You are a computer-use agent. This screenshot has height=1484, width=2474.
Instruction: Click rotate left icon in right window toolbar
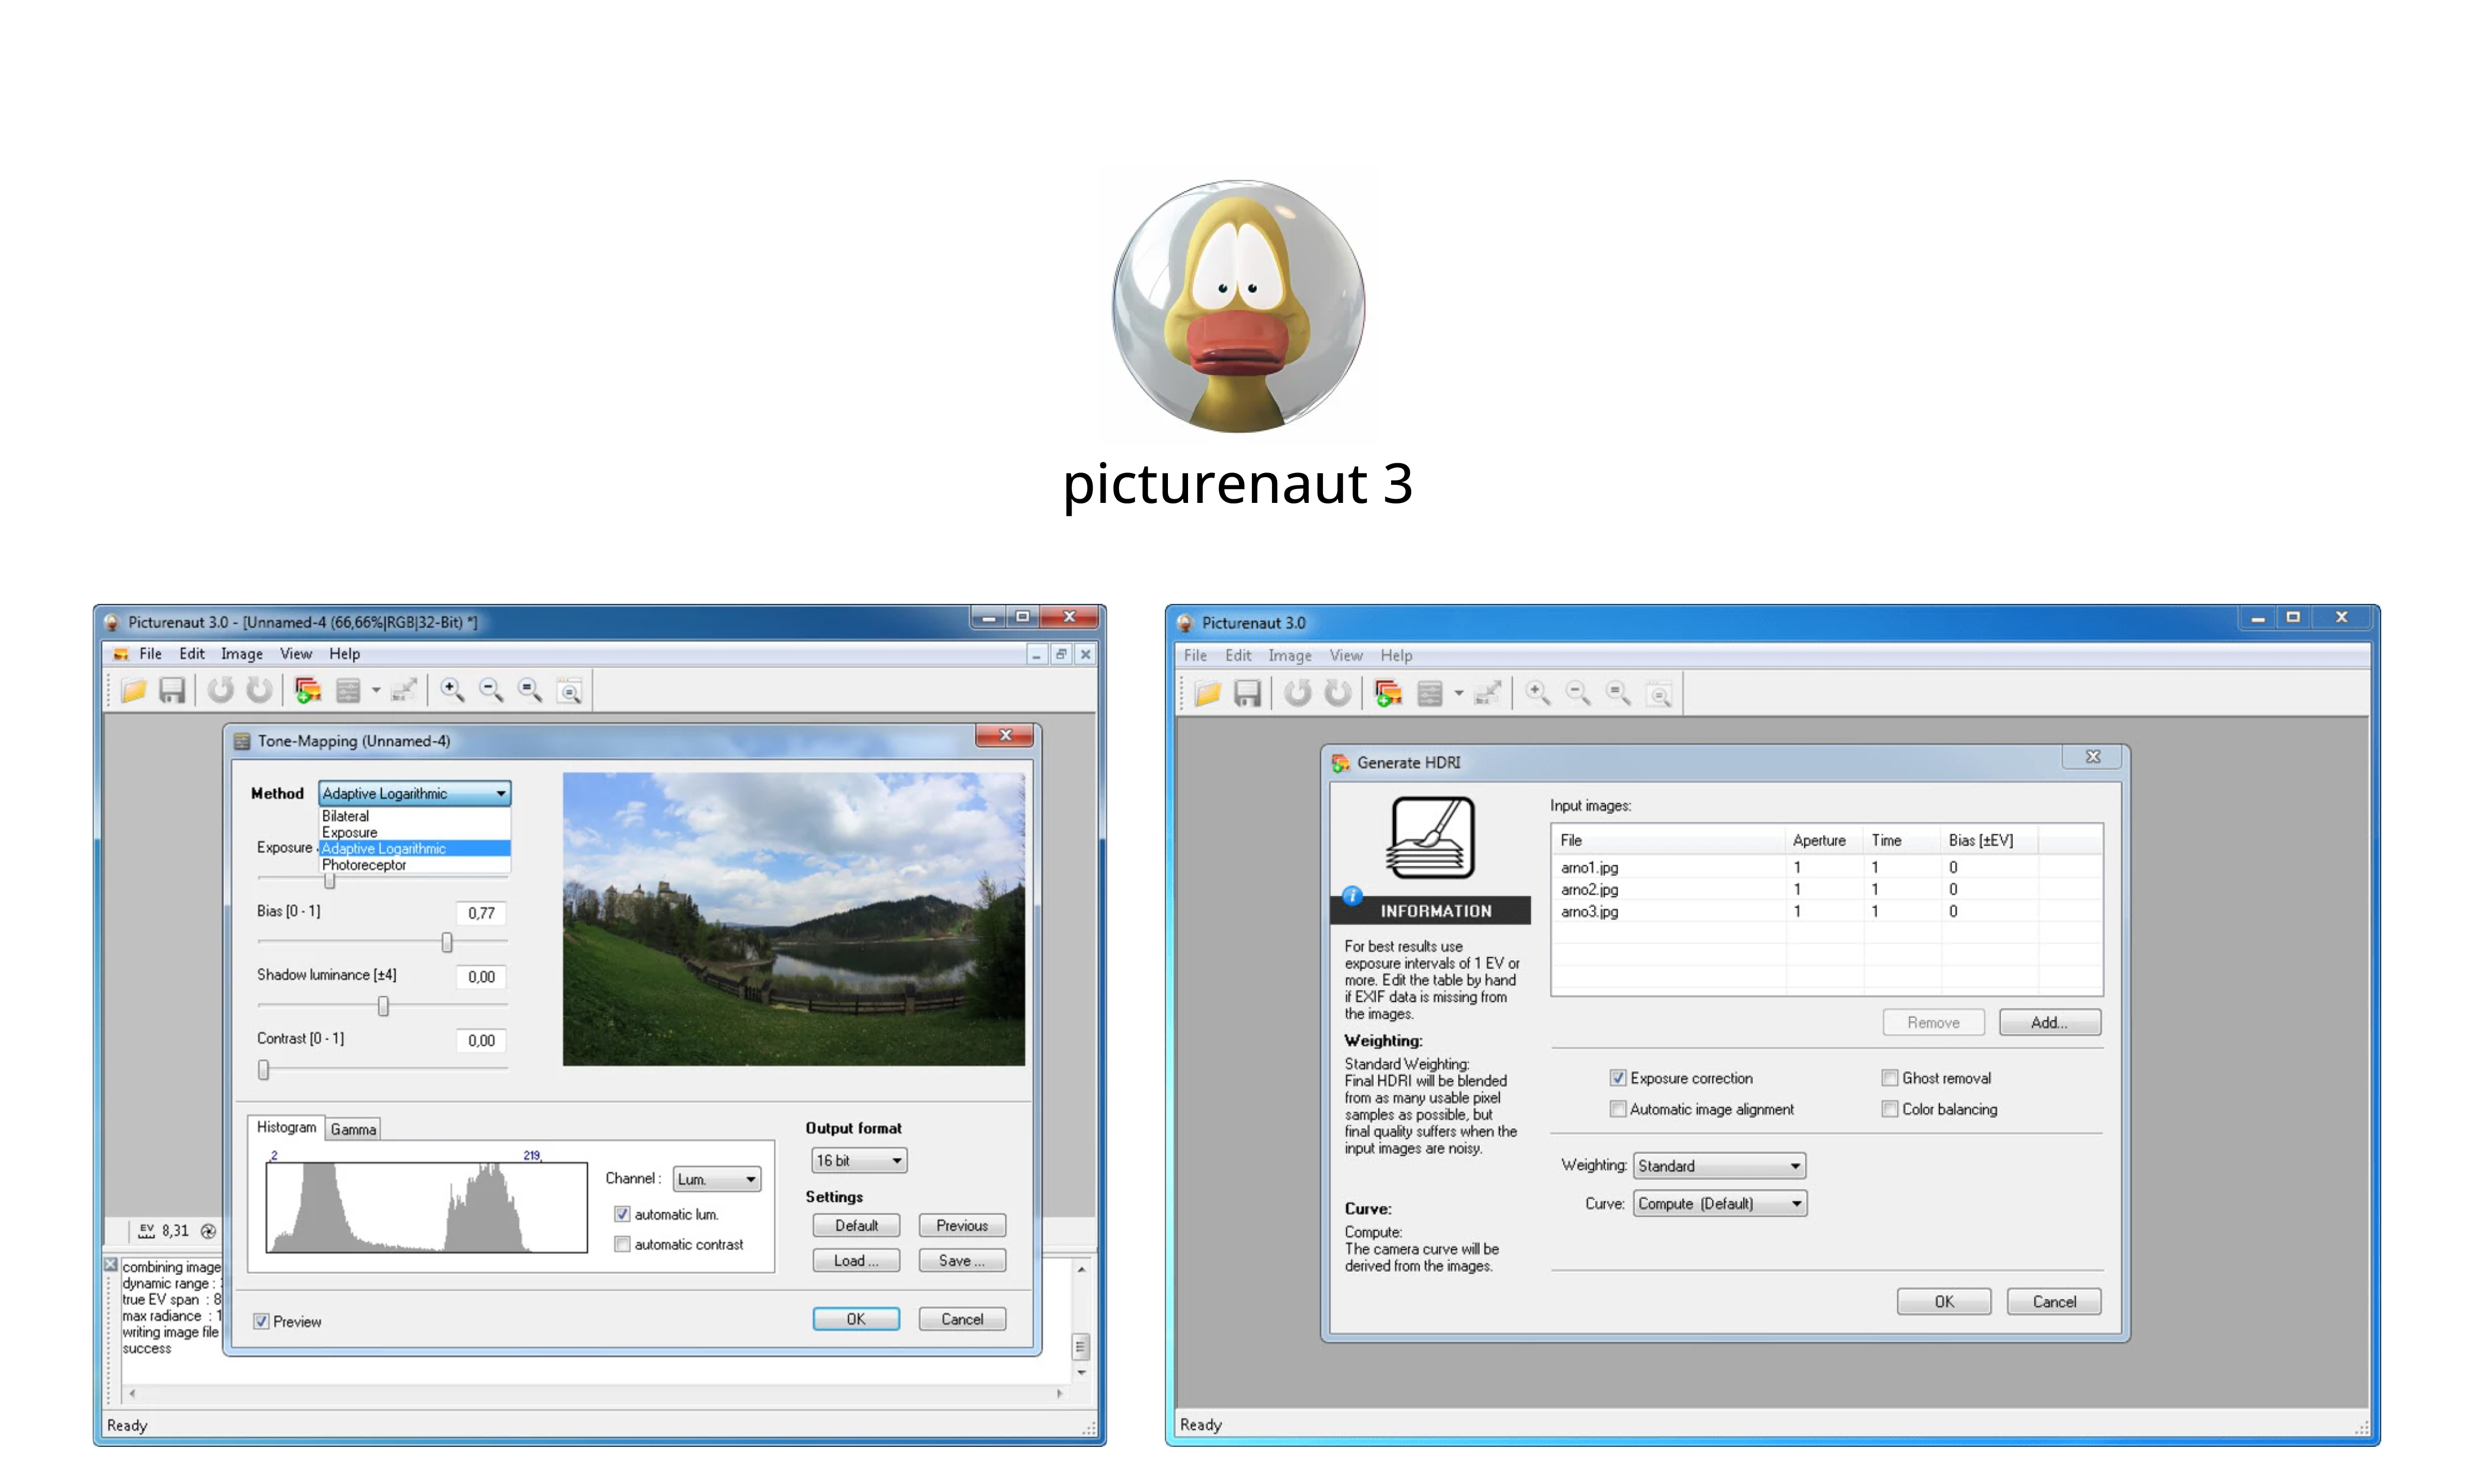pos(1297,693)
